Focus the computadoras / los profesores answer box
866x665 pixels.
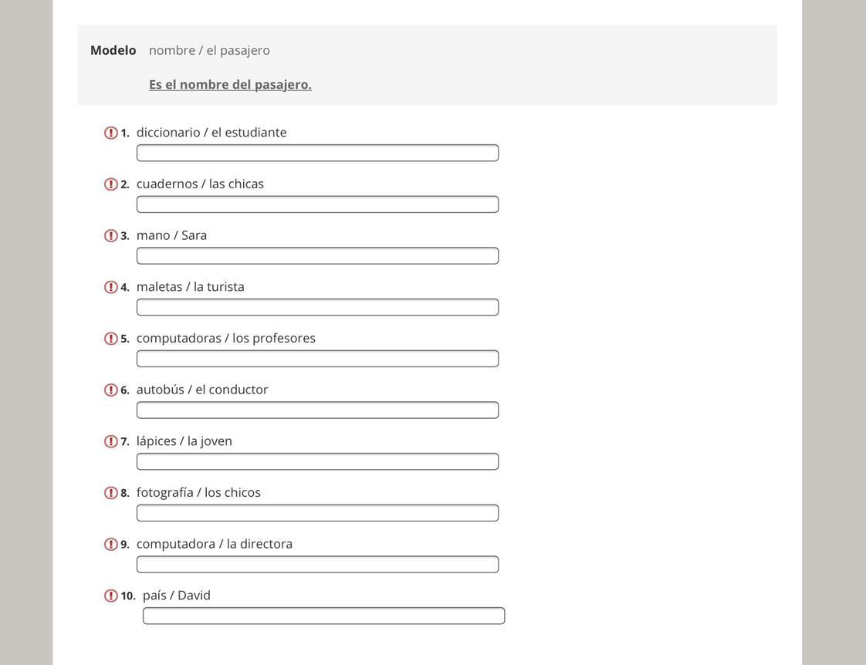[317, 359]
